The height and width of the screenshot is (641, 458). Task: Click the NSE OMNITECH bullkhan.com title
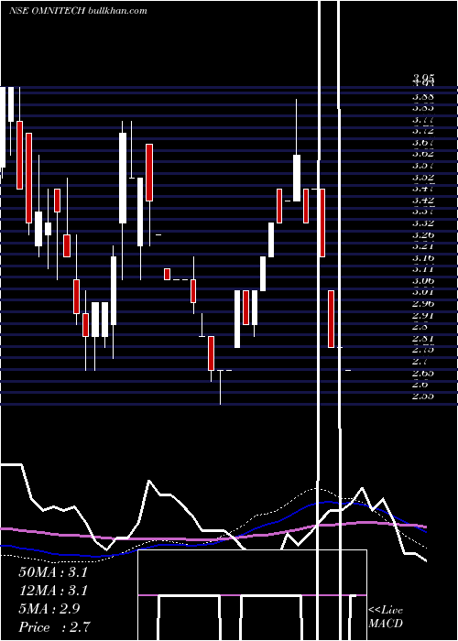tap(78, 11)
